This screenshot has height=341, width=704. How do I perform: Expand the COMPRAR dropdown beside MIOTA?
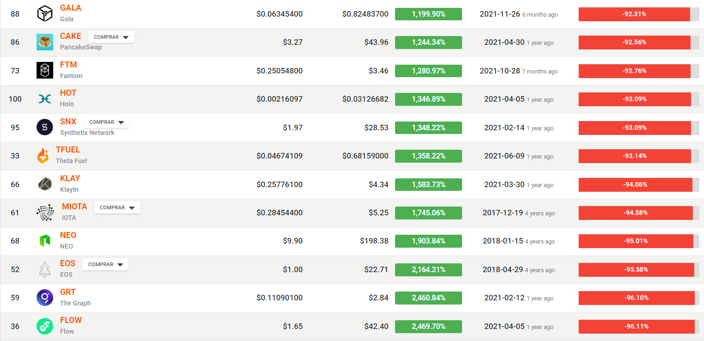pos(117,208)
